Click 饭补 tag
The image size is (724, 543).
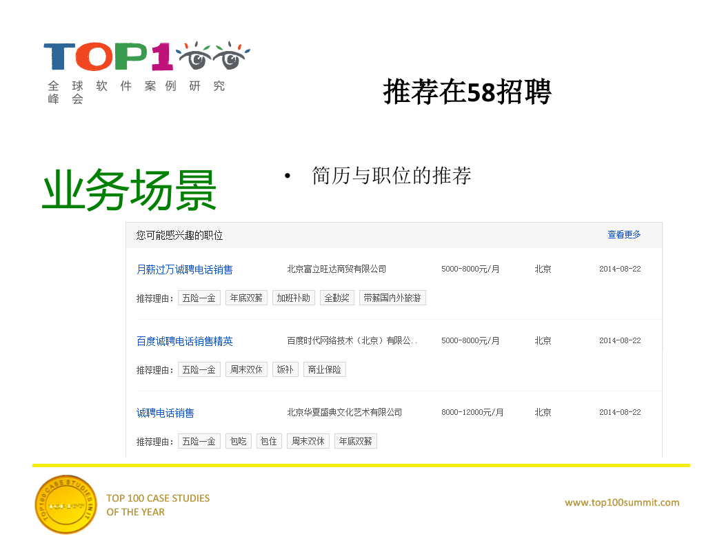285,369
